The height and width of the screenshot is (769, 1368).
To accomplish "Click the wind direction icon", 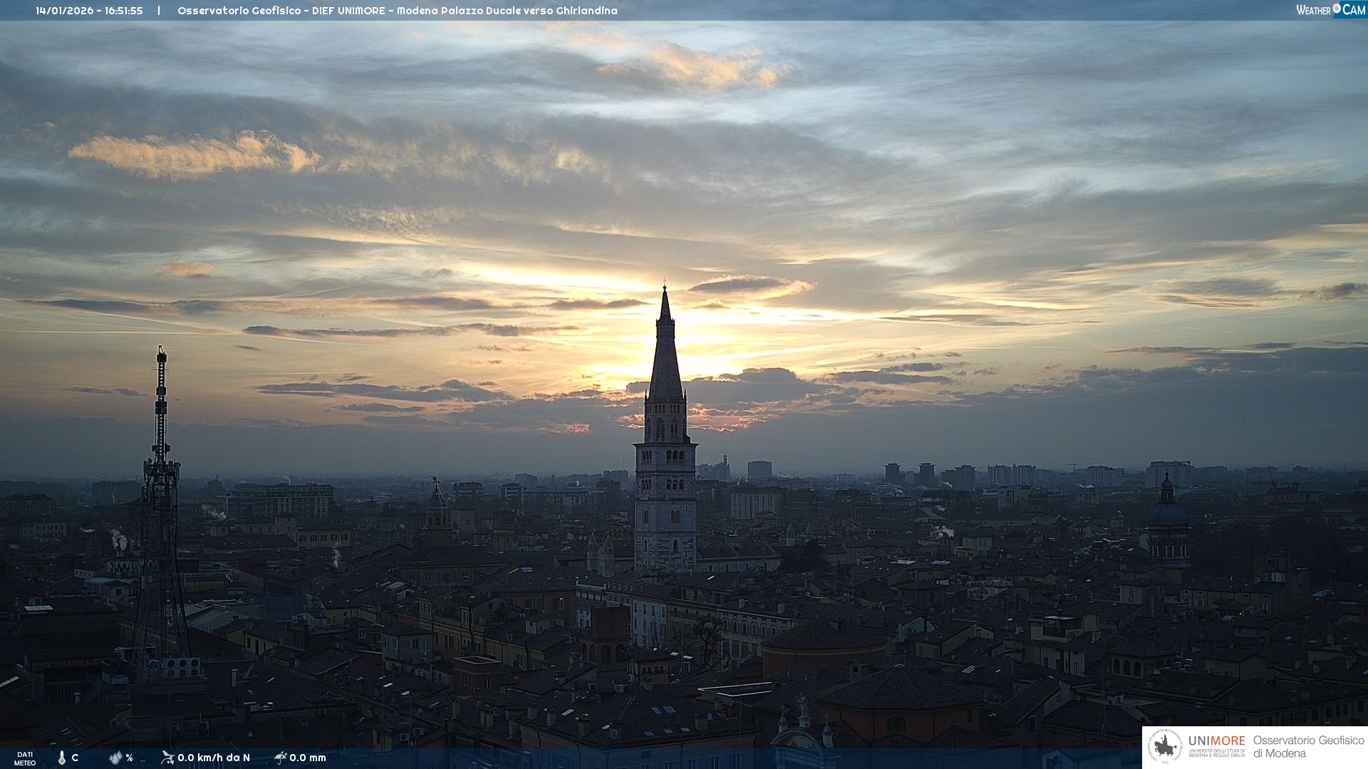I will [167, 757].
